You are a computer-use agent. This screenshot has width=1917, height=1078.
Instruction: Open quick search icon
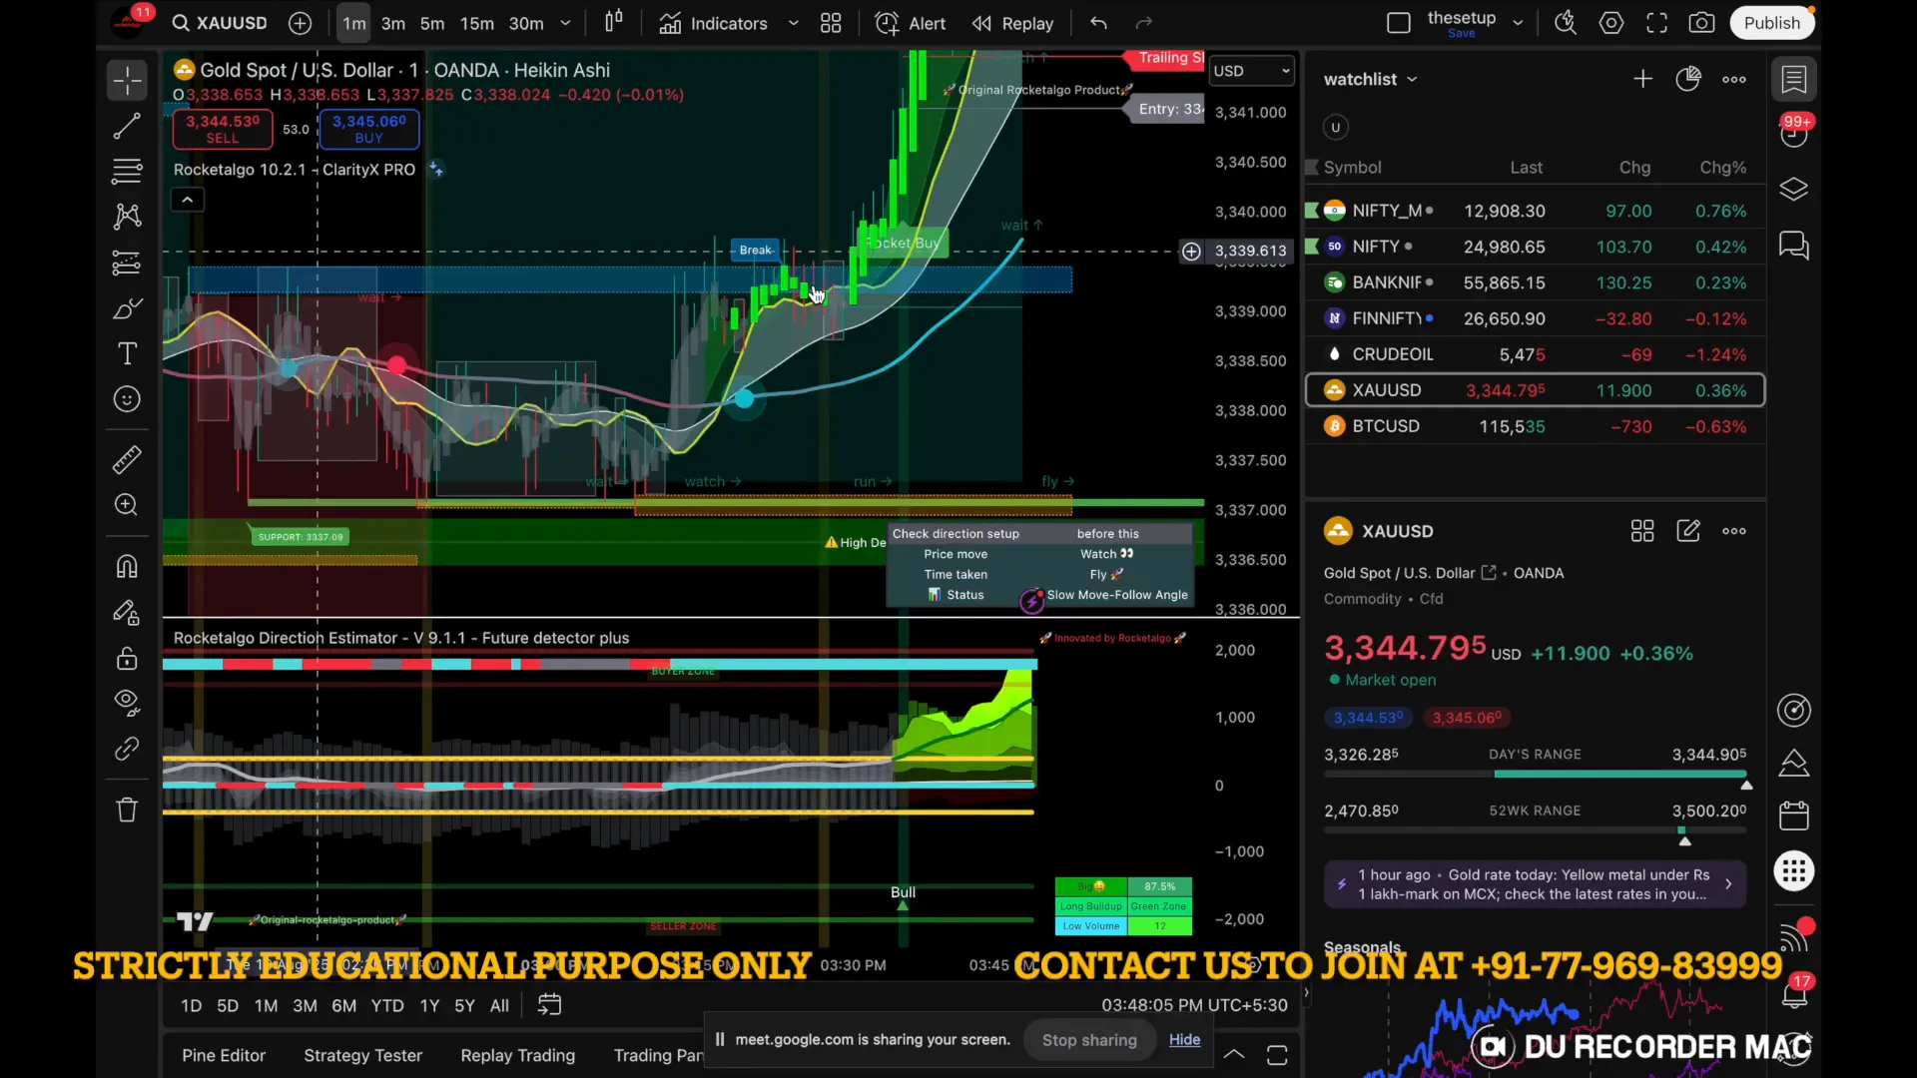(1566, 23)
